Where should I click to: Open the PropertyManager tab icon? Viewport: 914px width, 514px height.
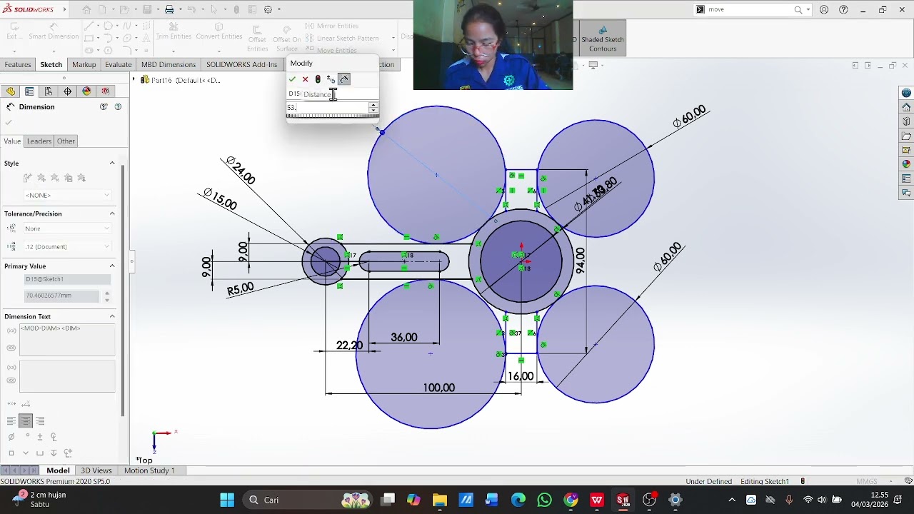point(29,91)
